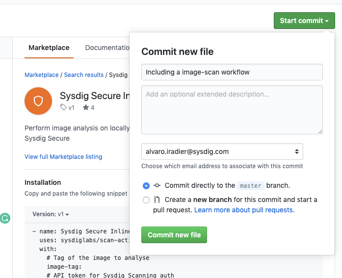The image size is (342, 278).
Task: Click the v1 tag icon
Action: (x=63, y=107)
